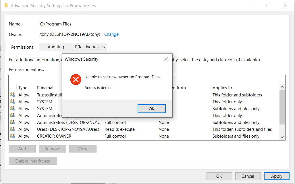This screenshot has height=184, width=295.
Task: Click the Type column header
Action: tap(23, 88)
